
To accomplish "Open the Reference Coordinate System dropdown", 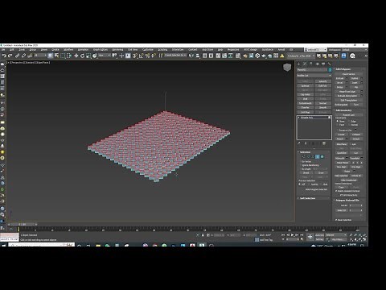I will point(105,56).
